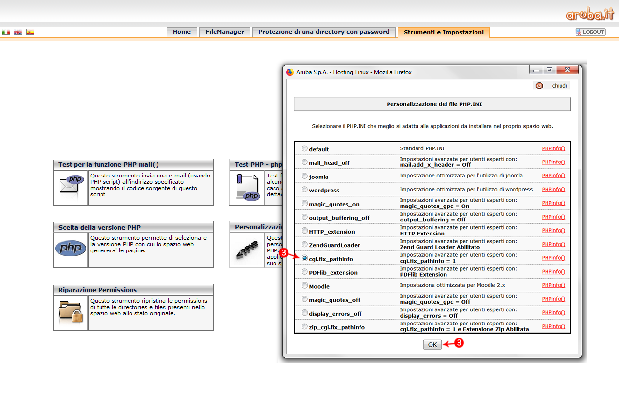Open the Home tab
The image size is (619, 412).
[x=182, y=32]
